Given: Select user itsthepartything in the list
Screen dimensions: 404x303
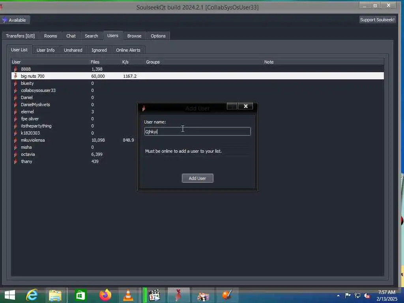Looking at the screenshot, I should (x=36, y=126).
